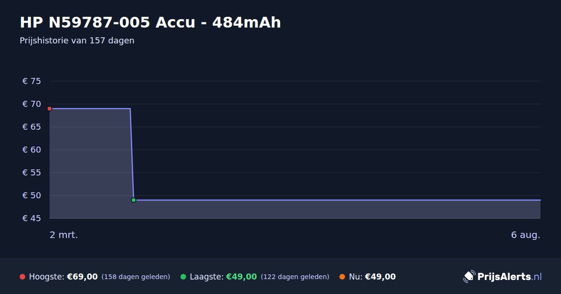Click the green dot beside Laagste
561x294 pixels.
183,277
